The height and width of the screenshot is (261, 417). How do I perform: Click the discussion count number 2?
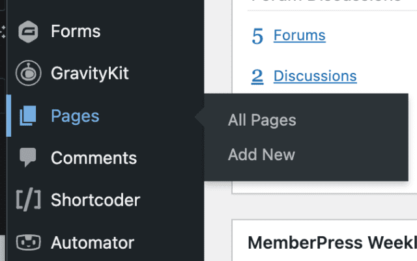pyautogui.click(x=257, y=76)
